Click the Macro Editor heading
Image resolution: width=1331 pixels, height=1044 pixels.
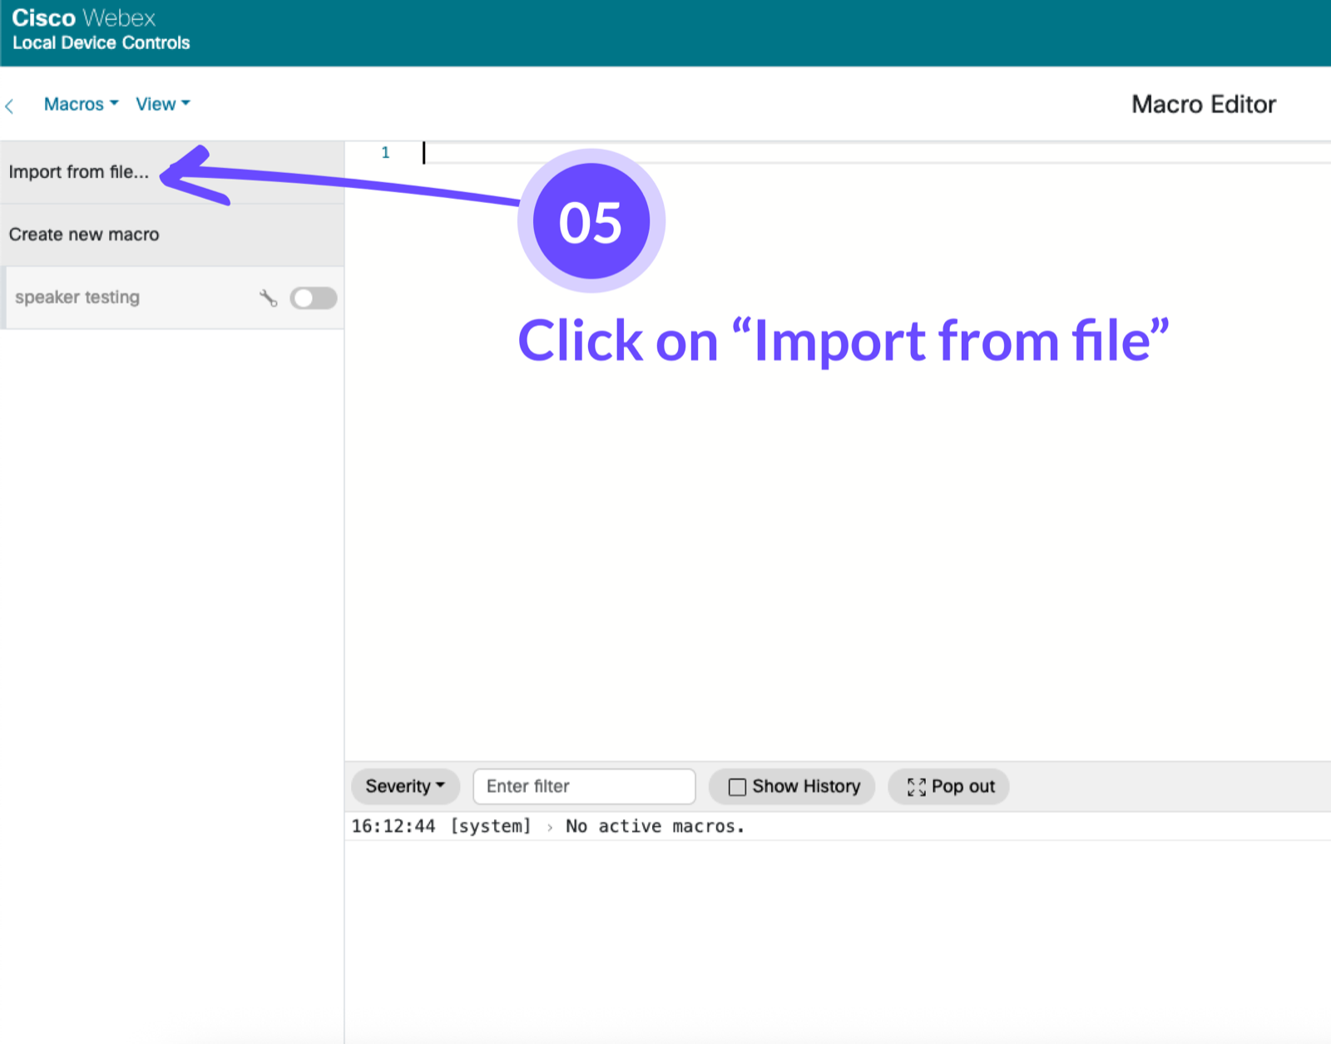click(1204, 104)
